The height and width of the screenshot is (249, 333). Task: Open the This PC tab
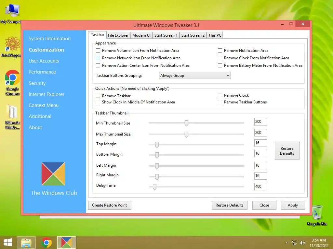click(x=215, y=35)
